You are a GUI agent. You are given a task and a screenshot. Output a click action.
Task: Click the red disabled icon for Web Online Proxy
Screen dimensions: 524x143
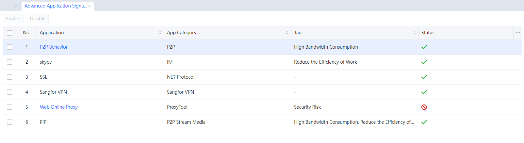pyautogui.click(x=424, y=107)
